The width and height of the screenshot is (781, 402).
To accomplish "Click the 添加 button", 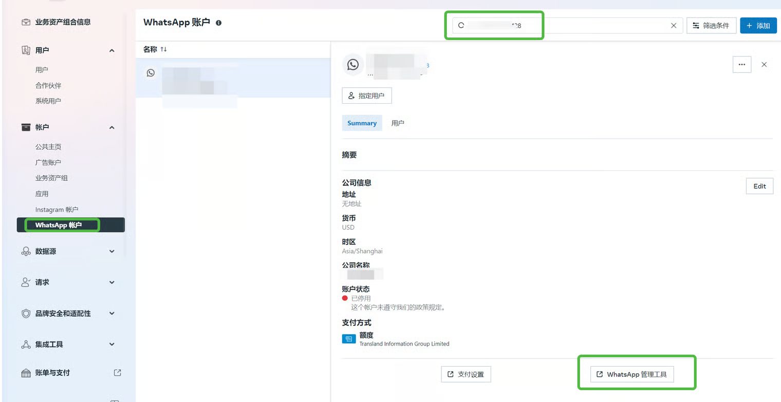I will tap(758, 26).
